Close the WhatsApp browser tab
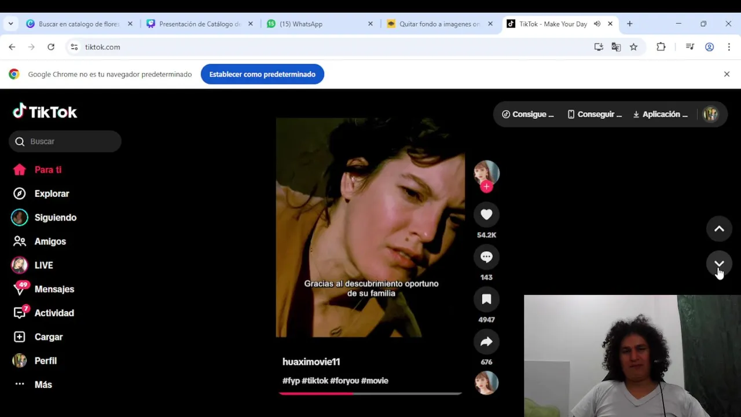741x417 pixels. 370,24
